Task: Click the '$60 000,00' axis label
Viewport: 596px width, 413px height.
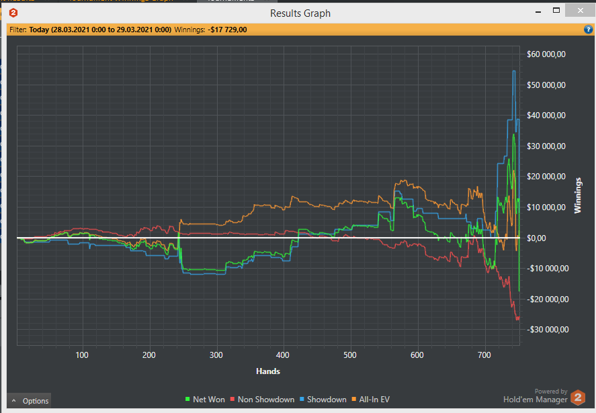Action: pos(546,54)
